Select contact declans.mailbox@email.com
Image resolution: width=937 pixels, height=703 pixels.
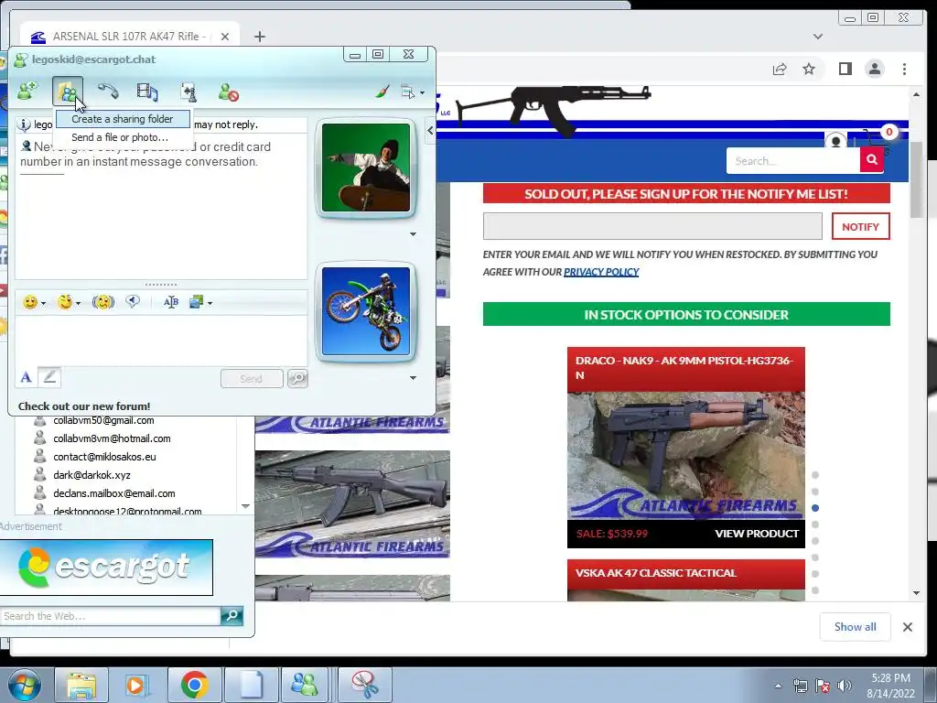(114, 493)
